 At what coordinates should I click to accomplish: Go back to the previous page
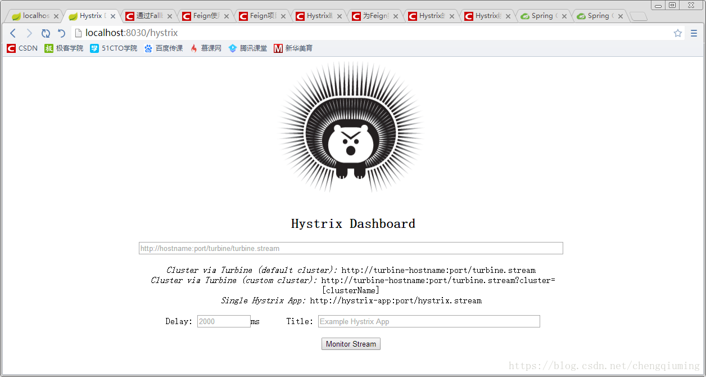(x=13, y=33)
